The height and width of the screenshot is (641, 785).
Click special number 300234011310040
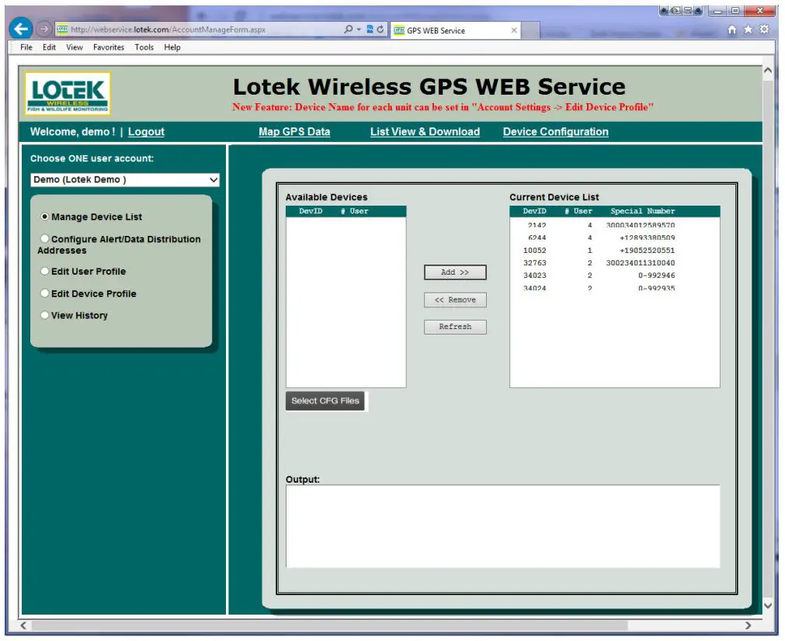click(x=641, y=263)
